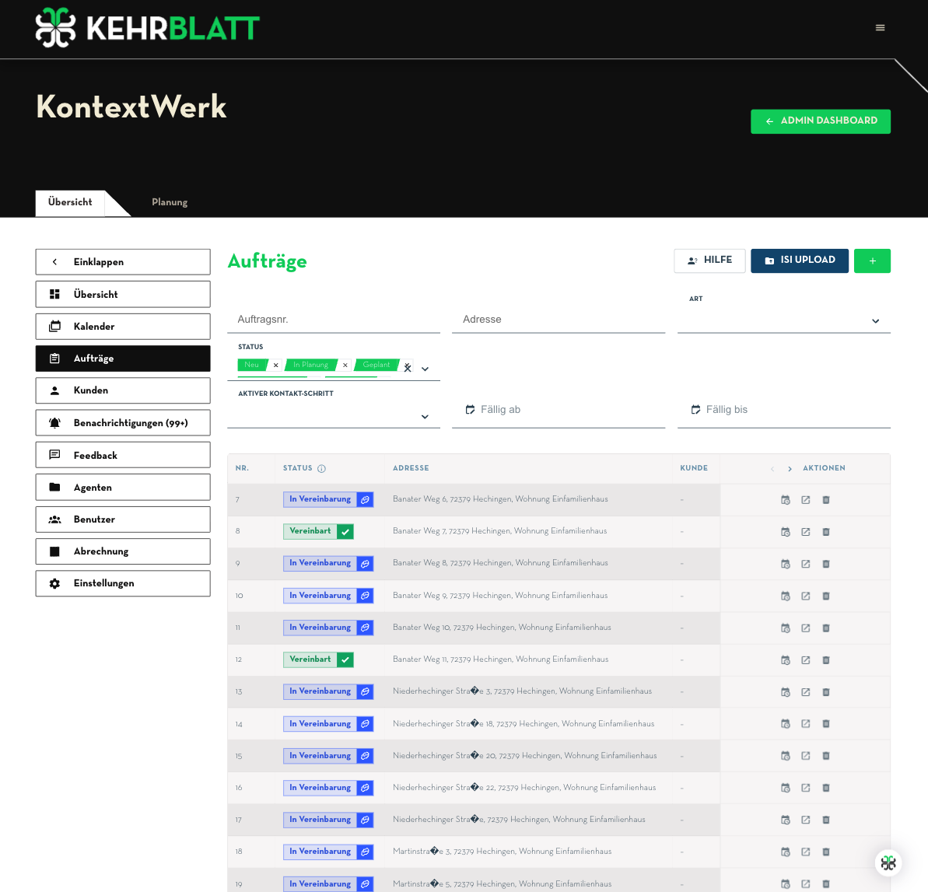This screenshot has width=928, height=892.
Task: Expand the Art dropdown
Action: 875,321
